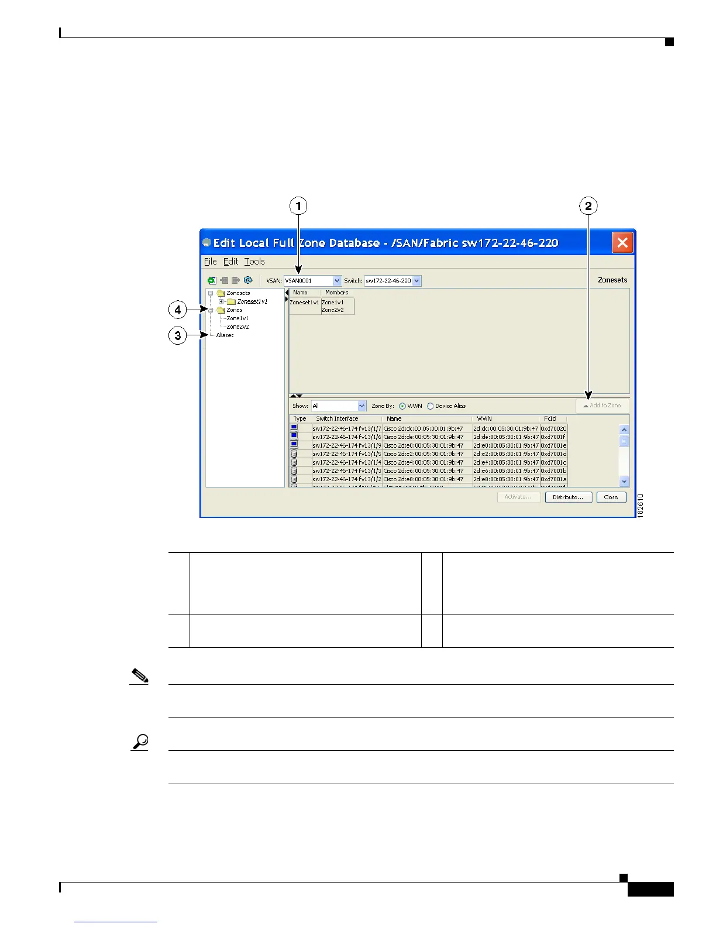Click host icon in fv13/1/7 row
This screenshot has width=716, height=927.
coord(294,428)
